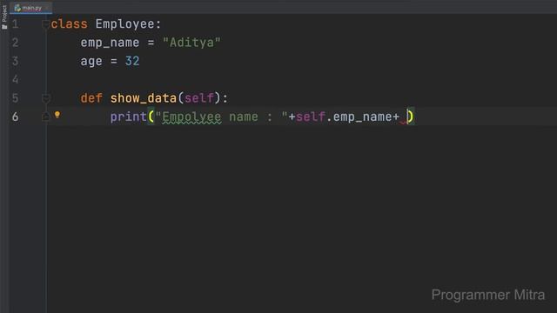
Task: Close the main.py tab
Action: point(46,8)
